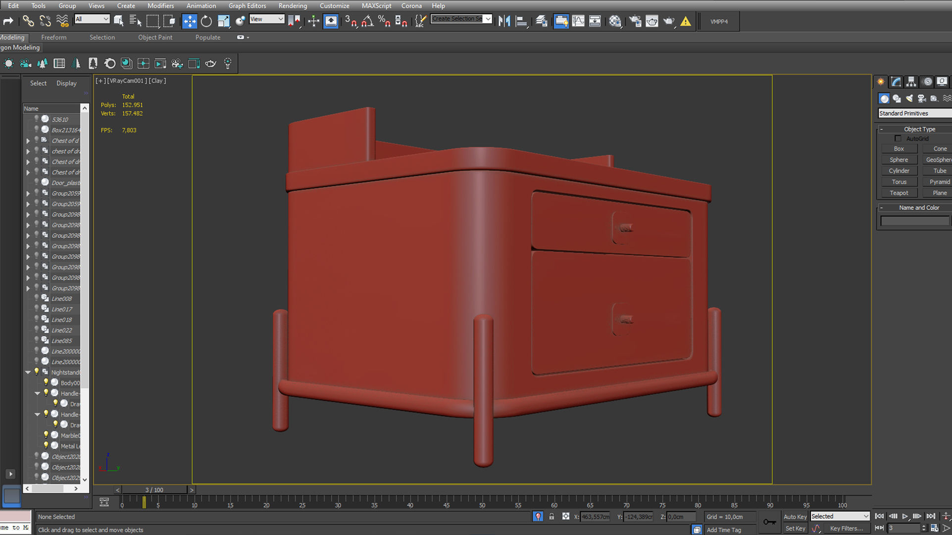Switch to the Object Paint ribbon tab

coord(155,37)
